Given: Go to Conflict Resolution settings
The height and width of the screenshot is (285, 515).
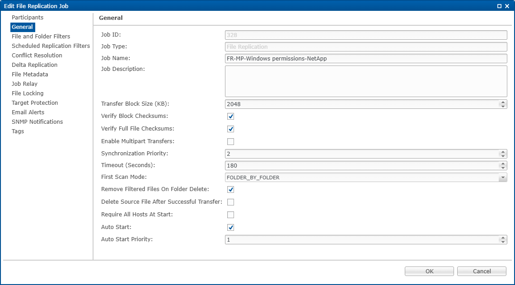Looking at the screenshot, I should (37, 56).
